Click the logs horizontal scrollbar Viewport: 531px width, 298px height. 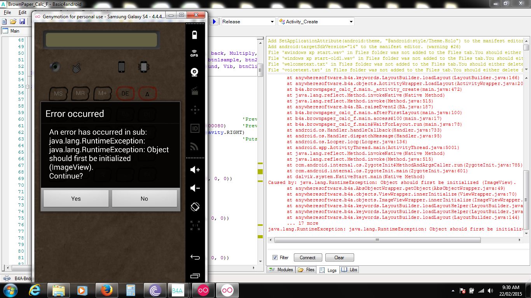[x=377, y=240]
